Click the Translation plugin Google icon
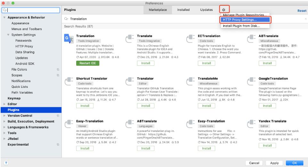 coord(69,39)
